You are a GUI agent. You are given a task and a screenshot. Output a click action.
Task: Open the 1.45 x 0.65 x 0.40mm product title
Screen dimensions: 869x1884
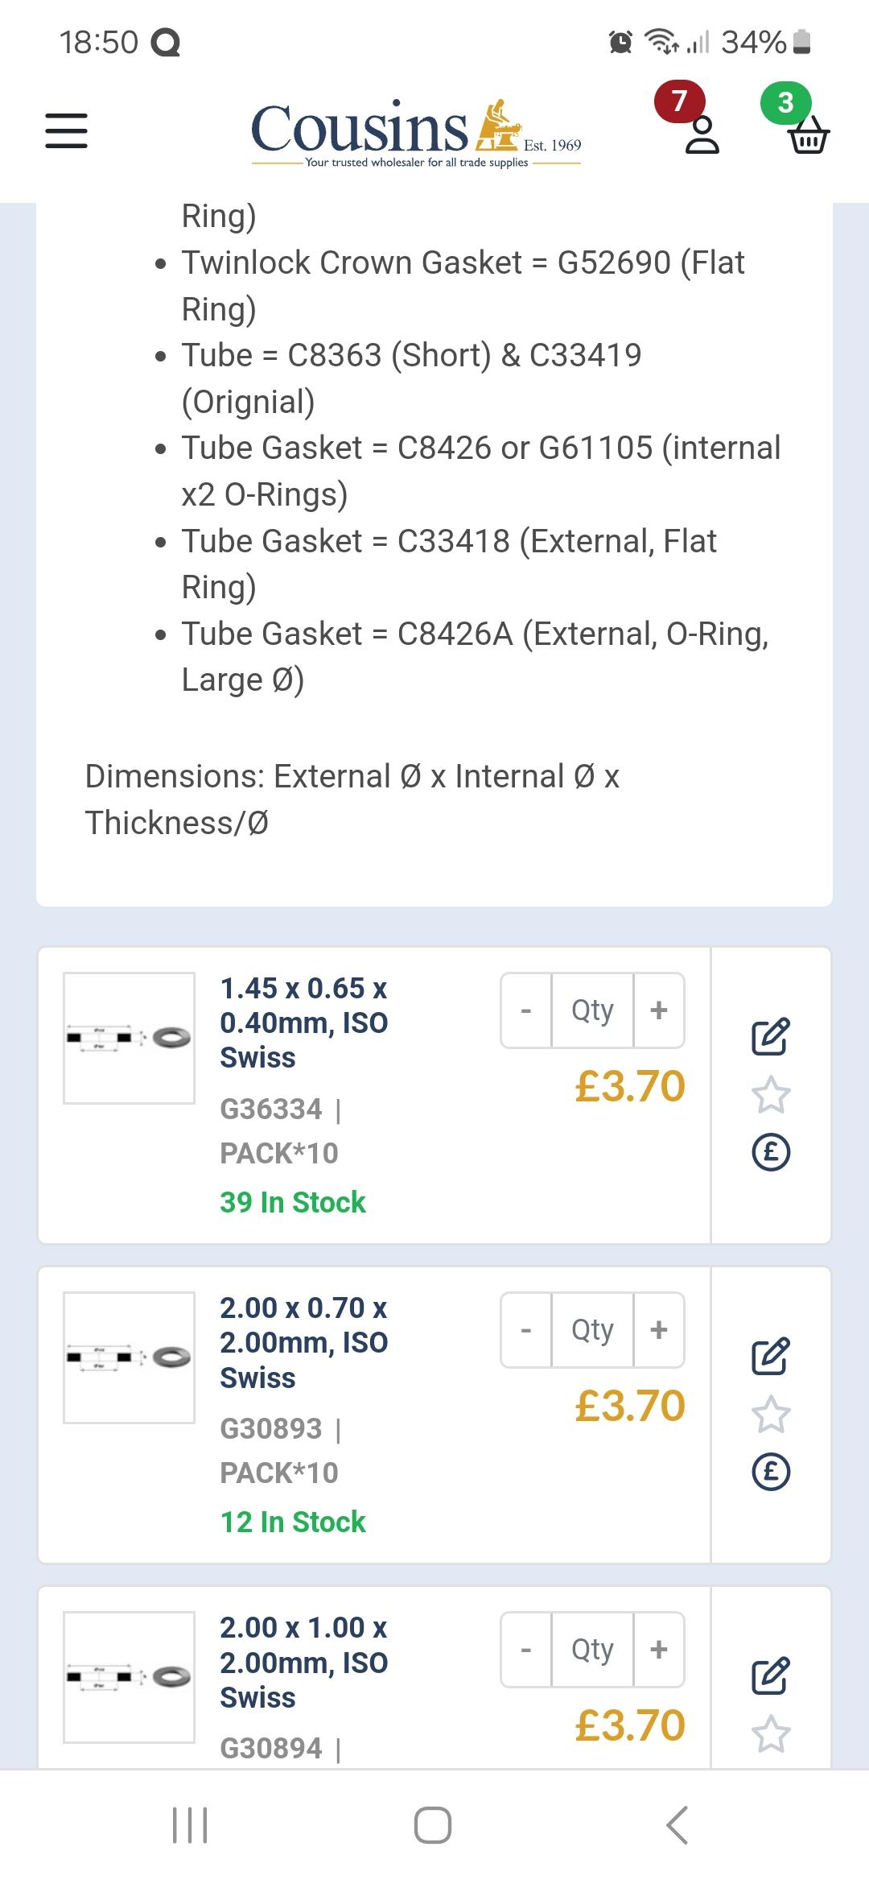(304, 1023)
